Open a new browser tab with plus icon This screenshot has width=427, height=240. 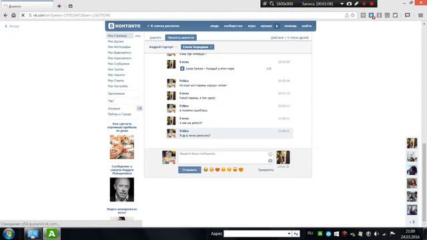point(59,6)
